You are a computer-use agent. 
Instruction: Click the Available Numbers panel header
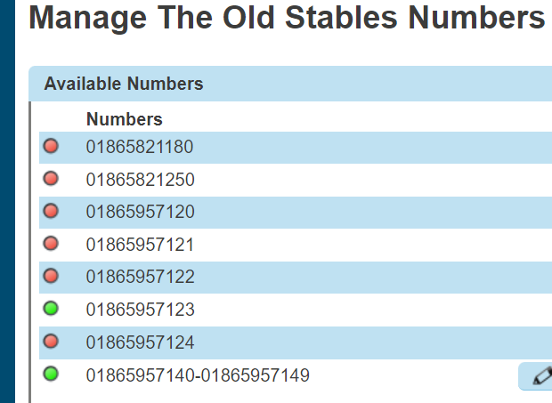(x=124, y=85)
